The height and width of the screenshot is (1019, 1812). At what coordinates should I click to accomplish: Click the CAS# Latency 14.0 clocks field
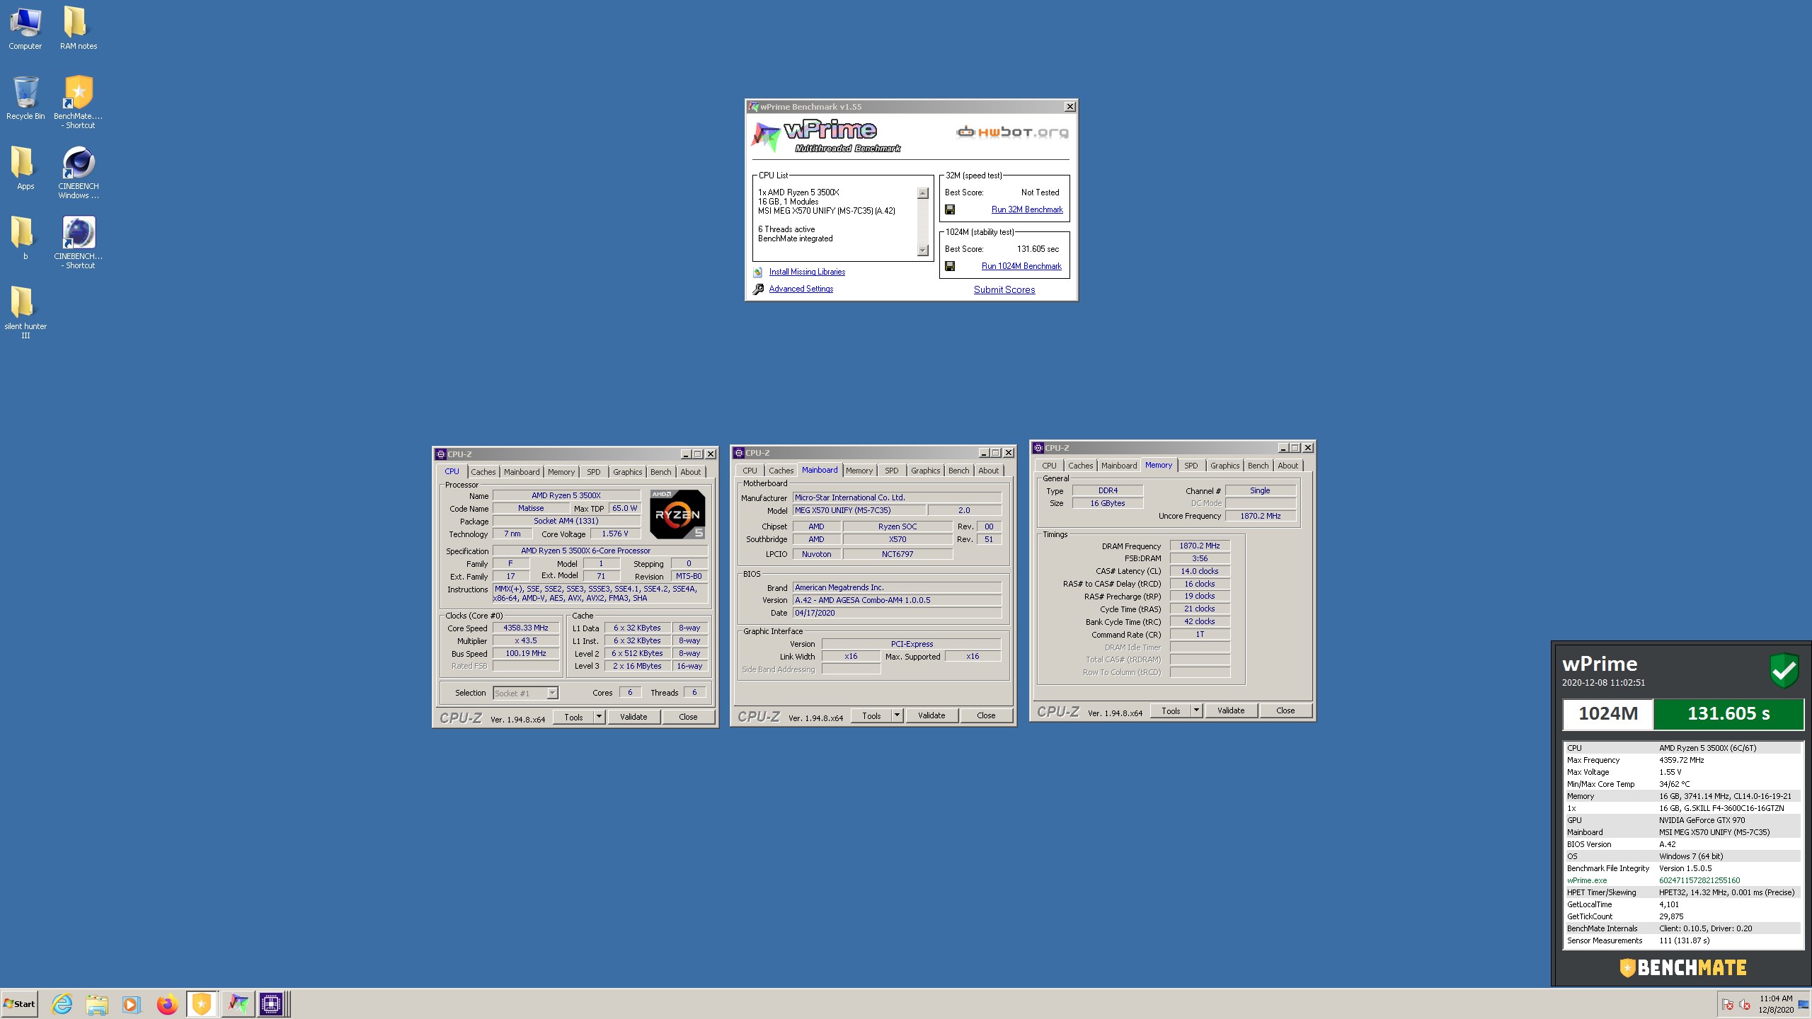[1200, 571]
